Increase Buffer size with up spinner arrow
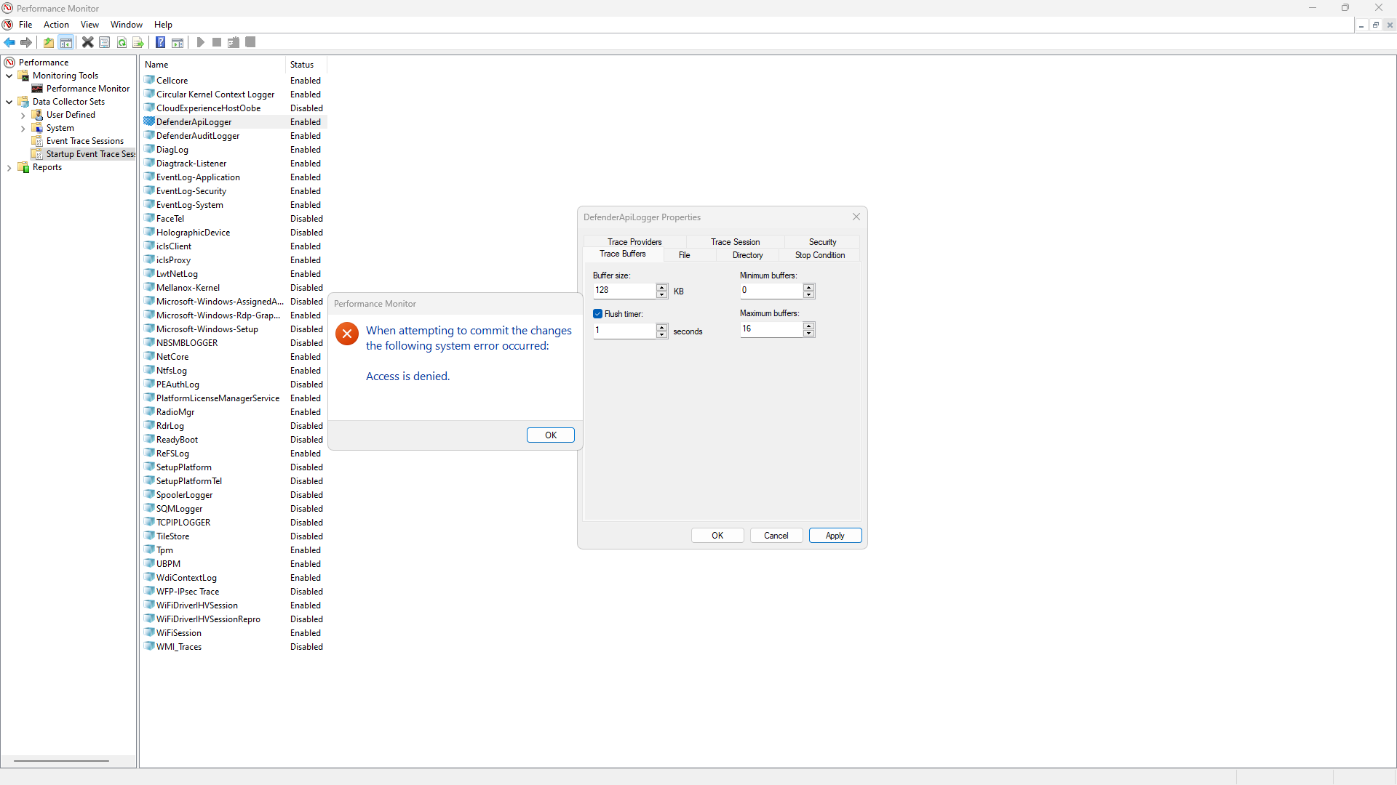The height and width of the screenshot is (785, 1397). [x=661, y=287]
